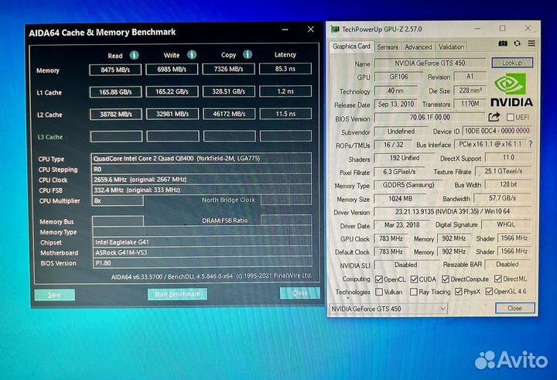Image resolution: width=557 pixels, height=380 pixels.
Task: Click GPU-Z screenshot camera icon
Action: (x=503, y=43)
